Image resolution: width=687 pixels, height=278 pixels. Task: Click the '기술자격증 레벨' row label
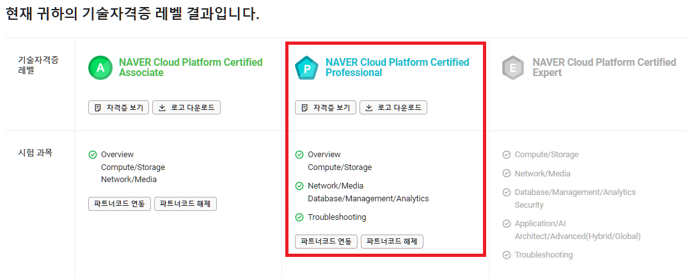(38, 65)
